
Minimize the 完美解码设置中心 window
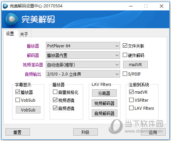click(131, 6)
